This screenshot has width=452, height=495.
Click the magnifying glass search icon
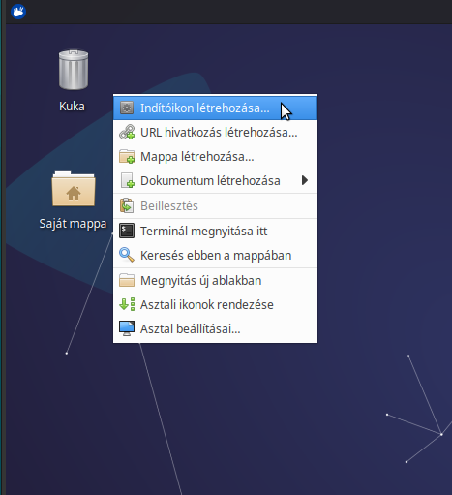pyautogui.click(x=127, y=255)
